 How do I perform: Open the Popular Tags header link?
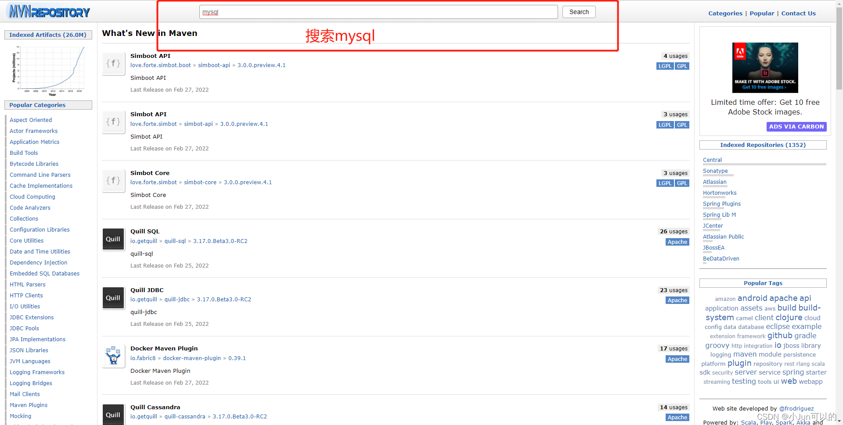[x=763, y=283]
